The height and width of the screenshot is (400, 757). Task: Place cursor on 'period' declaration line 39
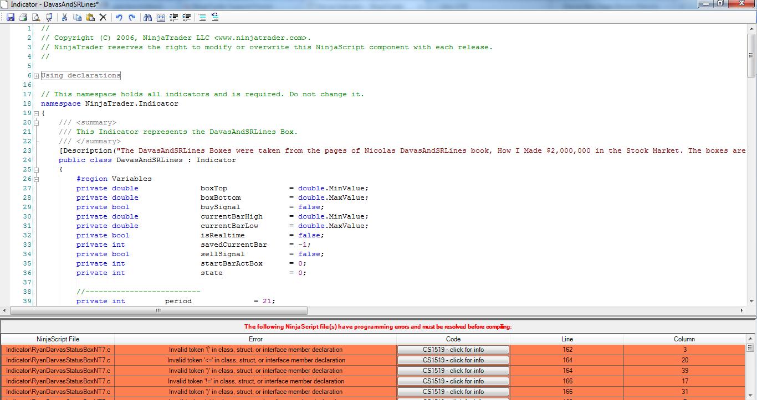click(x=176, y=301)
